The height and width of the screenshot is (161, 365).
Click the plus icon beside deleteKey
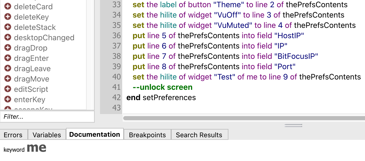pos(8,17)
